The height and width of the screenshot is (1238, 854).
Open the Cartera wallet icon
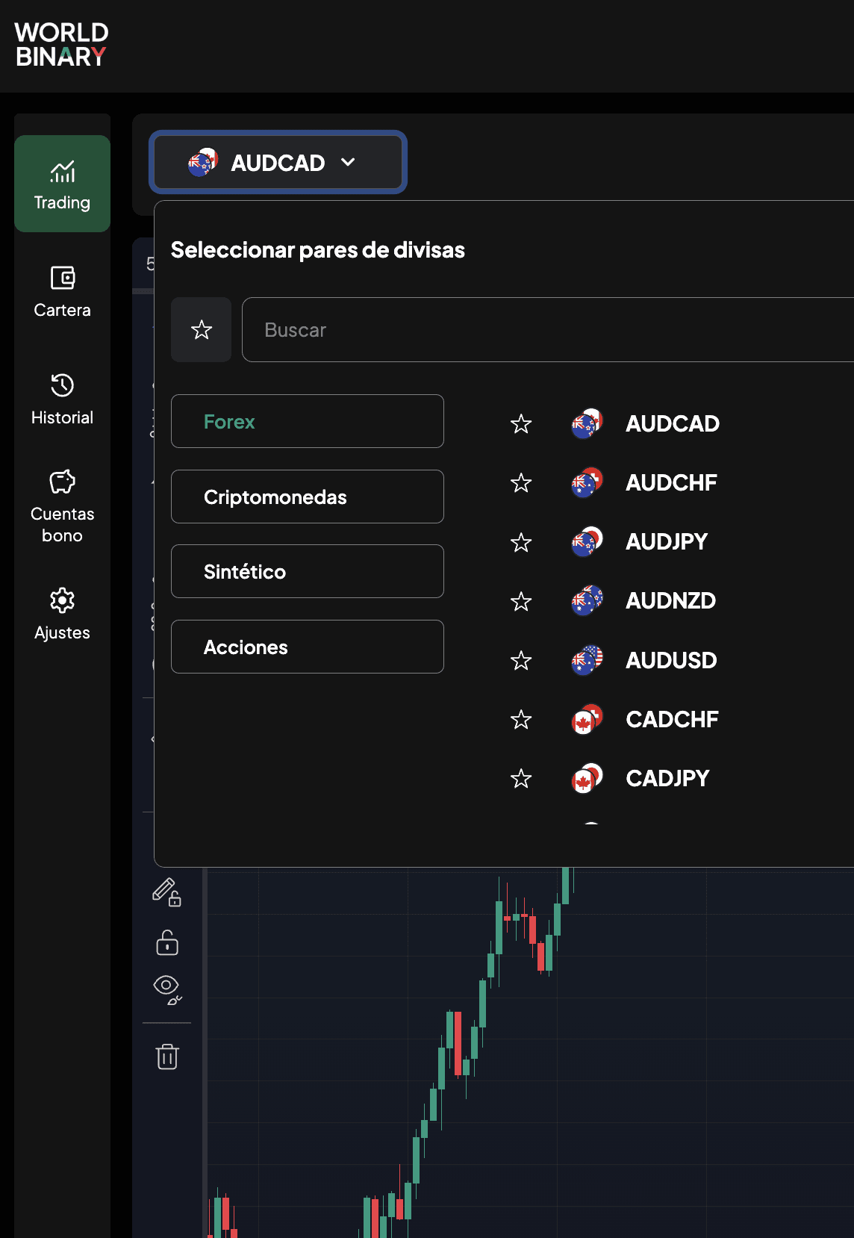[63, 278]
